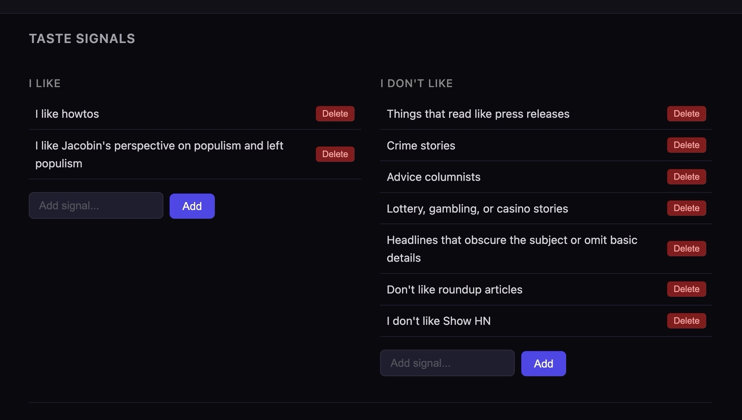Delete the lottery and gambling stories signal
This screenshot has width=742, height=420.
pyautogui.click(x=686, y=208)
